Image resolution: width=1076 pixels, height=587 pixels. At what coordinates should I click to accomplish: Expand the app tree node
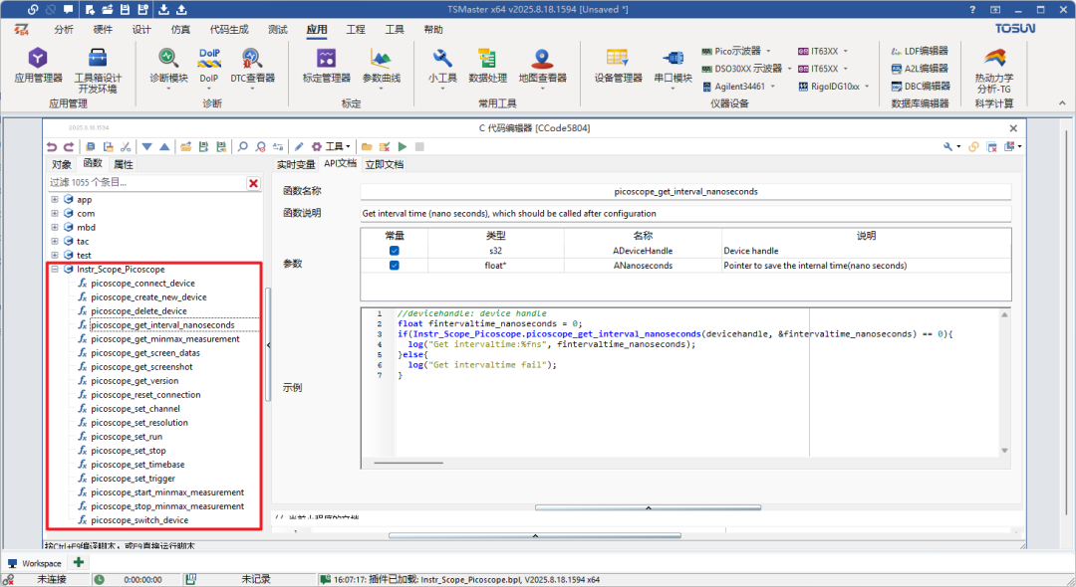pyautogui.click(x=55, y=200)
